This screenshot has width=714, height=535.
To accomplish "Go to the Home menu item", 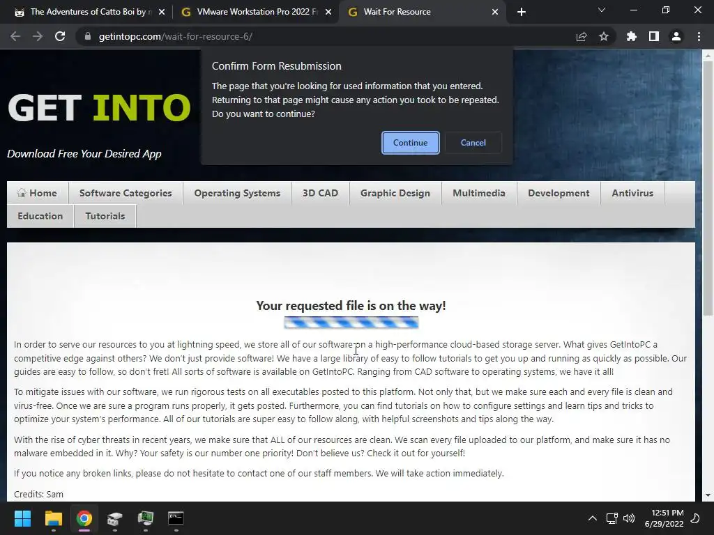I will (38, 194).
